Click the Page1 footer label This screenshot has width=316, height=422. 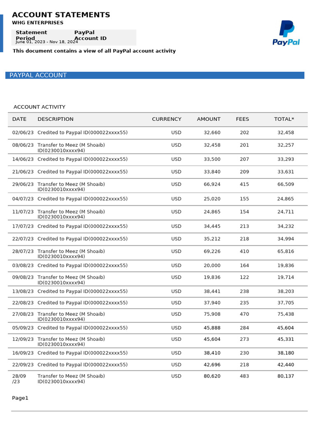pos(20,398)
